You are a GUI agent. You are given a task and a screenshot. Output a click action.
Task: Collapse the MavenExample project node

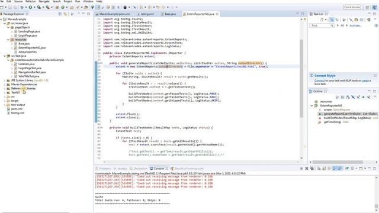pyautogui.click(x=1, y=19)
